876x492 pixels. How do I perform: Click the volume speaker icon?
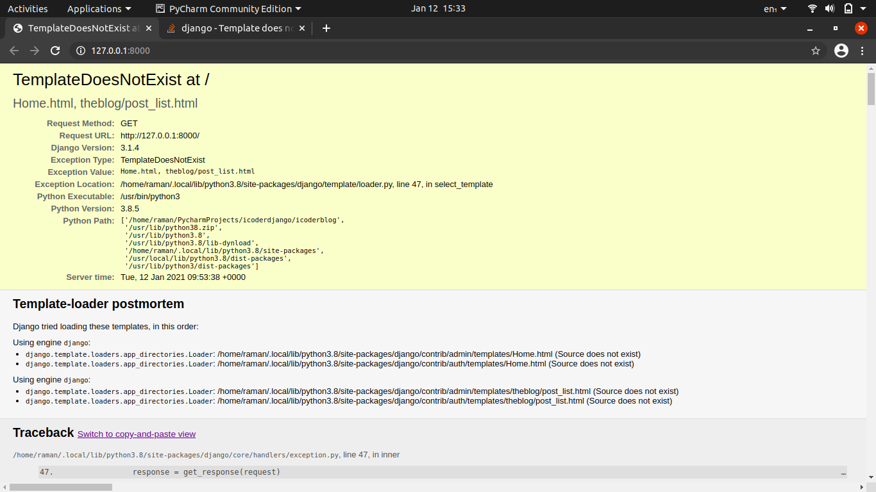[x=830, y=8]
